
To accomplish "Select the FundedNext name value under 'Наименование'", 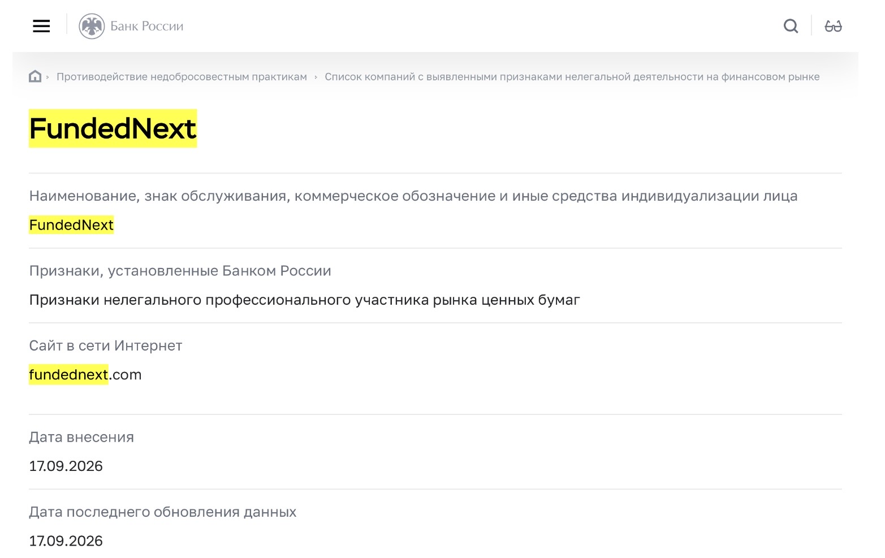I will (71, 225).
